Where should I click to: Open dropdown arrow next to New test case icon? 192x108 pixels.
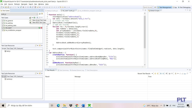tap(32, 18)
